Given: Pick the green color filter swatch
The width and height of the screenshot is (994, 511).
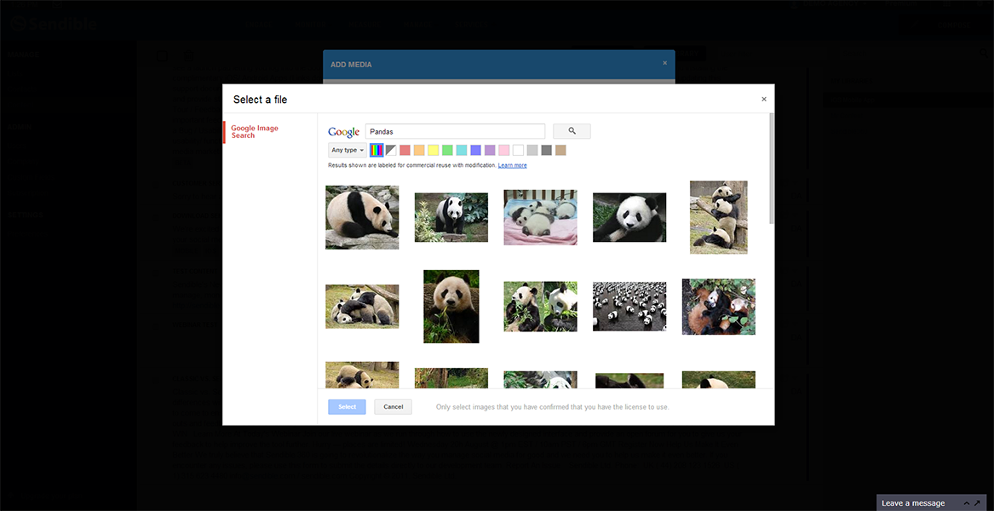Looking at the screenshot, I should (x=447, y=150).
